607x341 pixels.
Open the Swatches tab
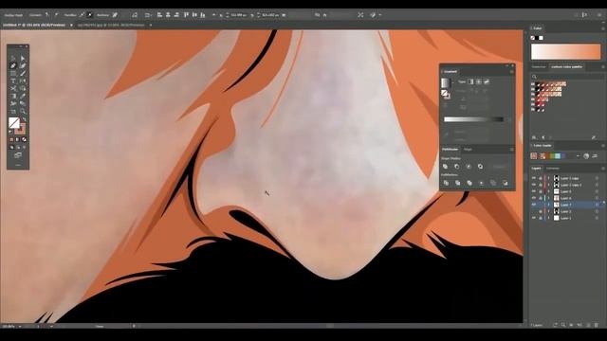(x=539, y=67)
